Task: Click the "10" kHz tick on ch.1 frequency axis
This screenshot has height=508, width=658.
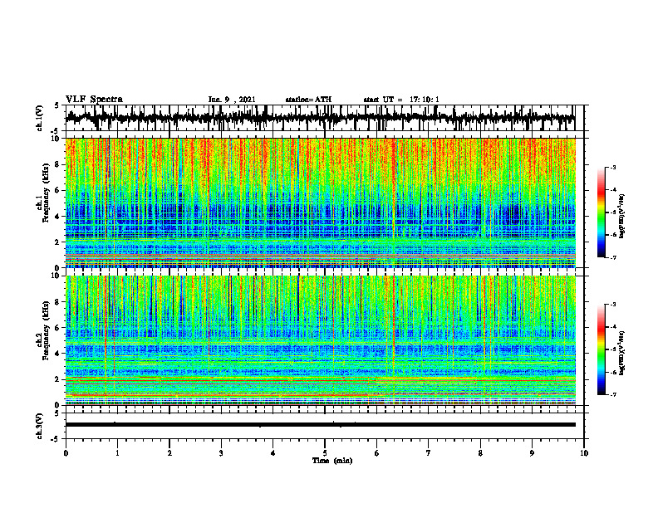Action: (57, 139)
